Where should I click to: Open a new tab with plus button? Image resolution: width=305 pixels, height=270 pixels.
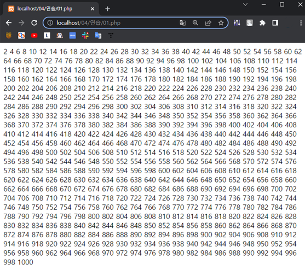107,9
